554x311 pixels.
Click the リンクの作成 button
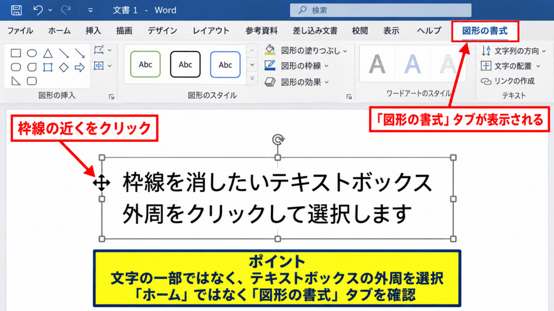pyautogui.click(x=508, y=81)
